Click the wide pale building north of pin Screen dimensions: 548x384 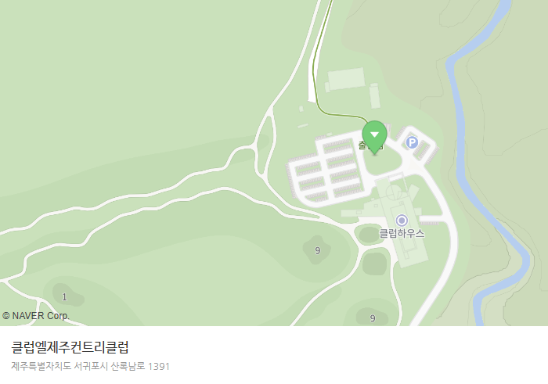(x=346, y=79)
